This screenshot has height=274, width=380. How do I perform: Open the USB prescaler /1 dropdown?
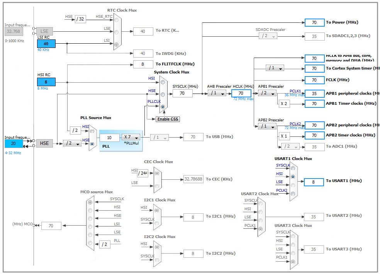(x=159, y=138)
